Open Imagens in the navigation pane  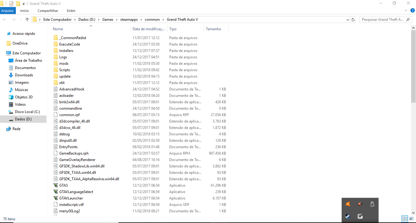point(22,82)
